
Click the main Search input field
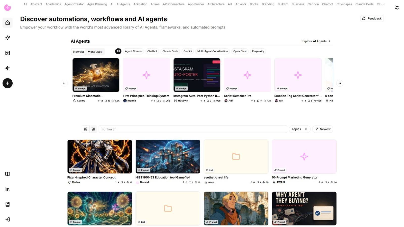(193, 129)
